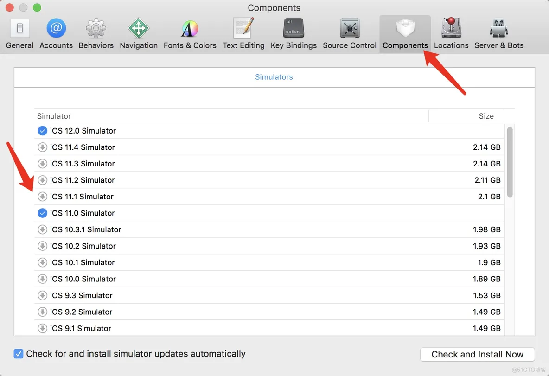Click the 2.11 GB size value
This screenshot has height=376, width=549.
tap(487, 180)
